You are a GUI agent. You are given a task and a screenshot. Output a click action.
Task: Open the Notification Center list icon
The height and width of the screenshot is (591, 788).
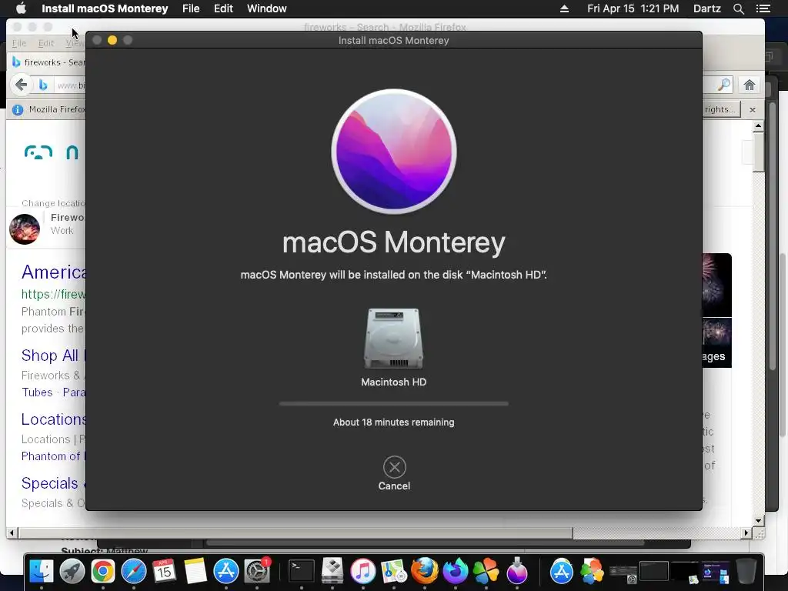coord(763,8)
